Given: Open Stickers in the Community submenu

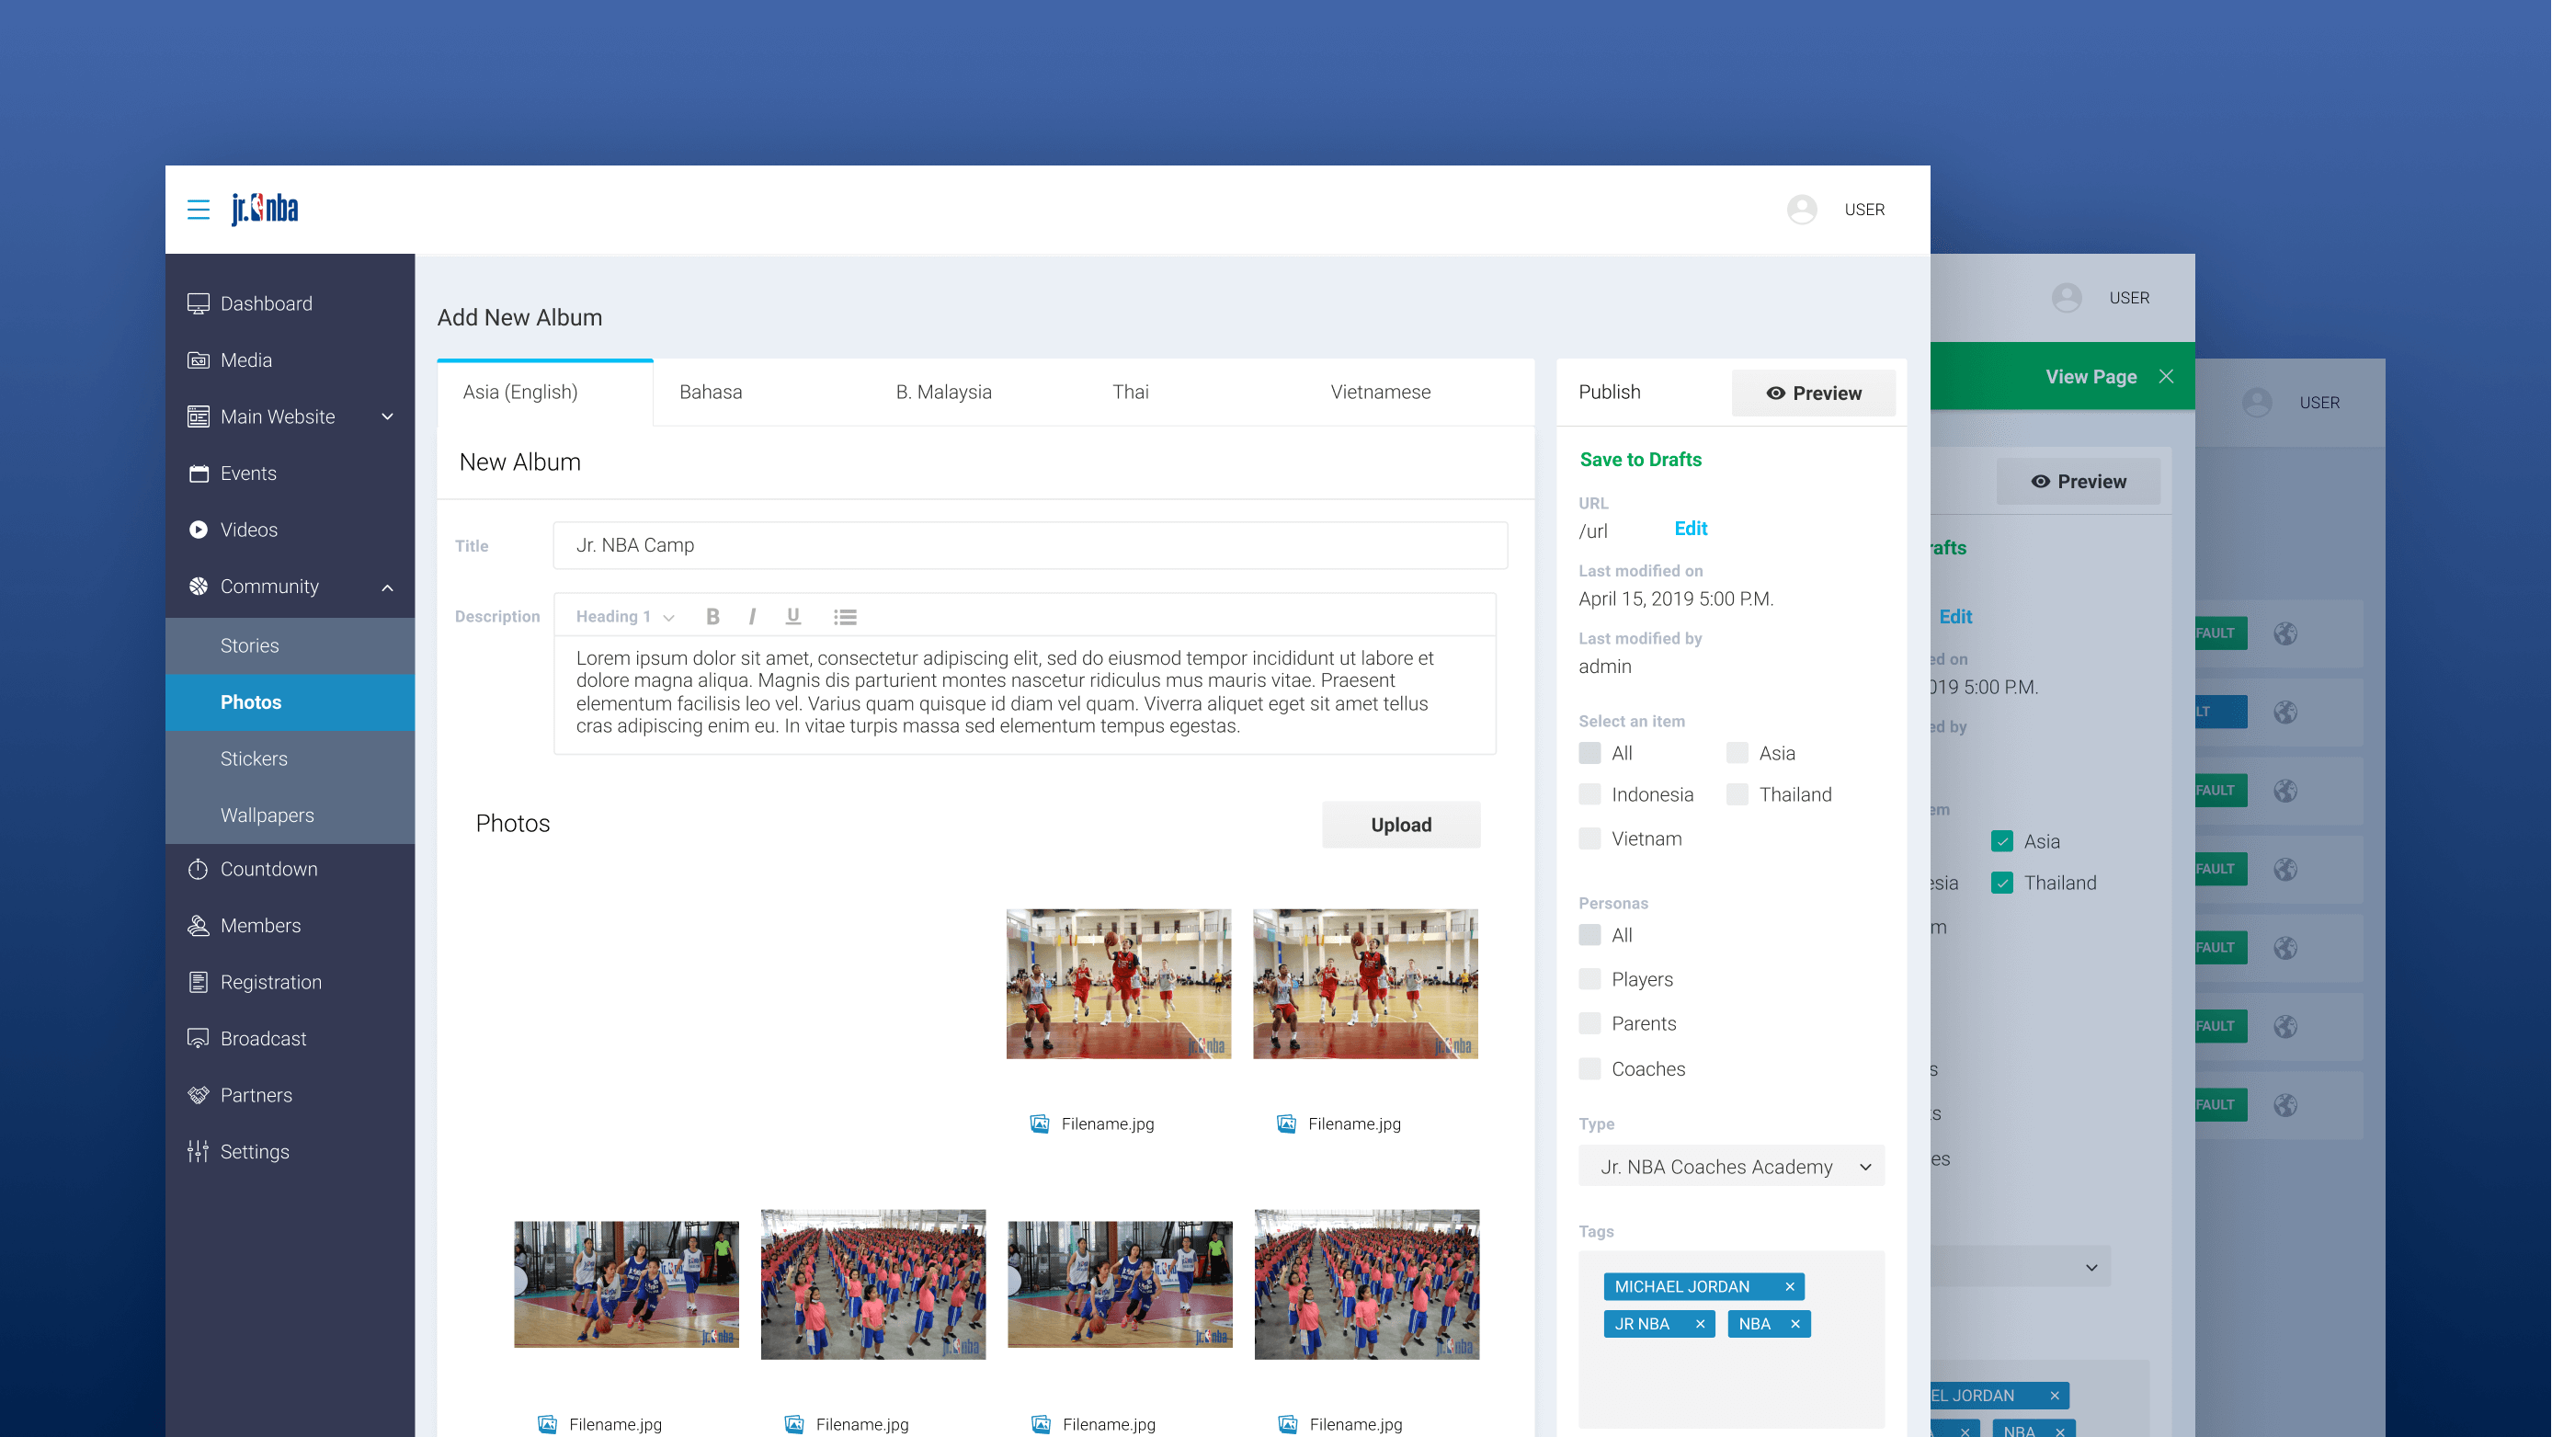Looking at the screenshot, I should [254, 758].
